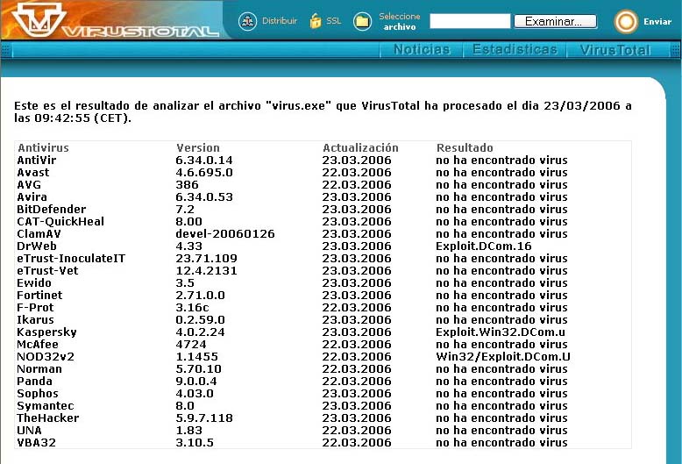Click the Win32/Exploit.DCom.U result
The image size is (682, 464).
point(503,356)
